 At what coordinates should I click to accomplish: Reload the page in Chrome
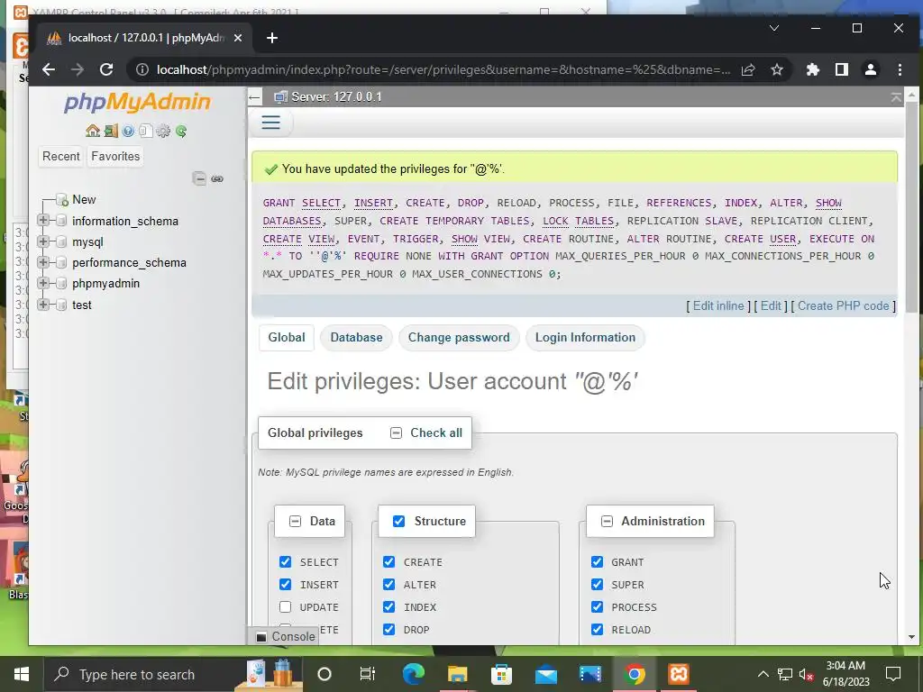pos(106,69)
